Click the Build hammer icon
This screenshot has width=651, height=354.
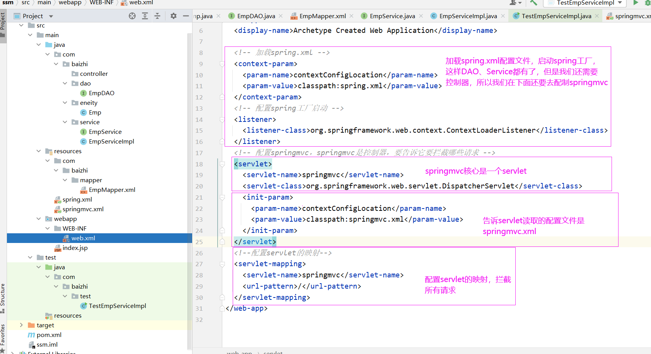click(x=533, y=3)
